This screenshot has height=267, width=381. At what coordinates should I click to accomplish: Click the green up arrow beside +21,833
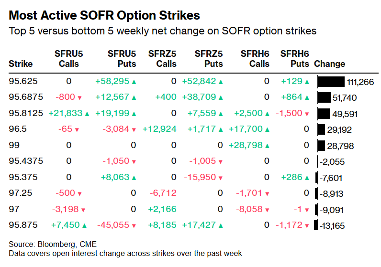87,114
